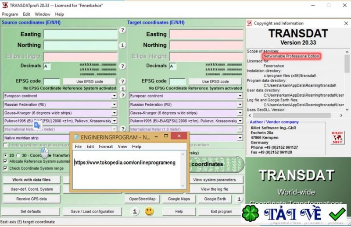This screenshot has height=227, width=351.
Task: Click the source EPSG code input field
Action: 52,81
